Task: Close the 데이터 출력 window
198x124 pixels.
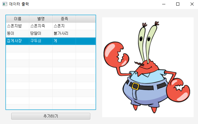Action: [x=192, y=4]
